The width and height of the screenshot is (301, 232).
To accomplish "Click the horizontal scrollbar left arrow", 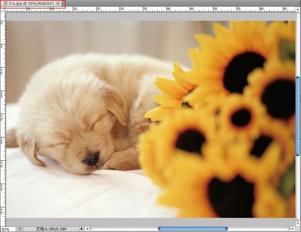I will (87, 229).
